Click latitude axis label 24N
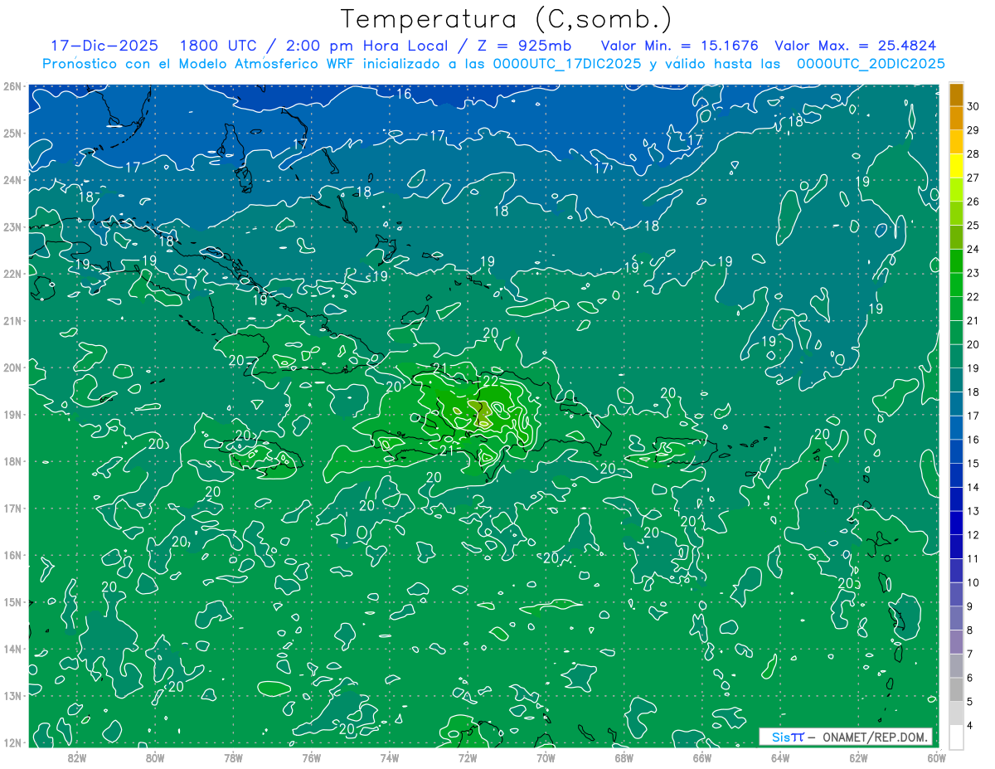The width and height of the screenshot is (995, 769). [12, 180]
